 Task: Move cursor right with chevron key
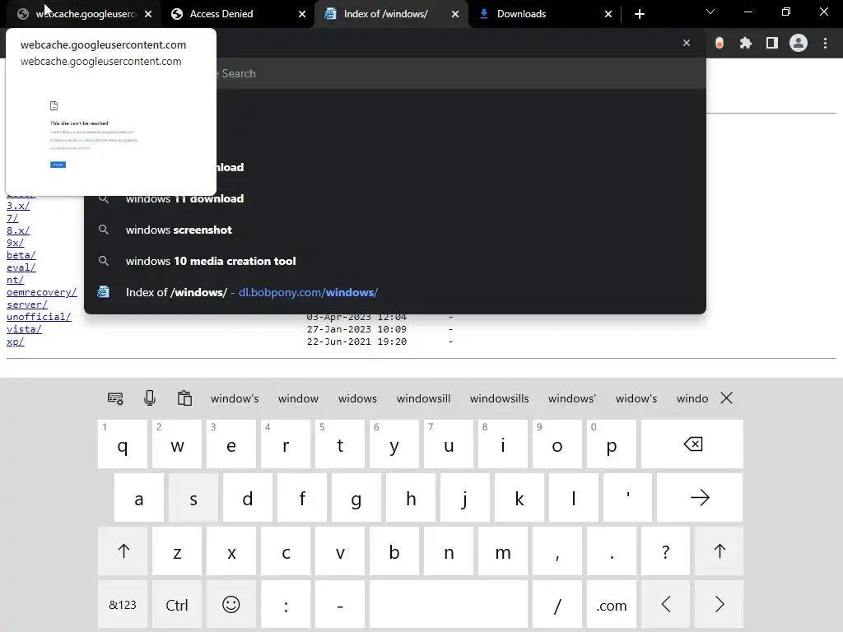720,605
